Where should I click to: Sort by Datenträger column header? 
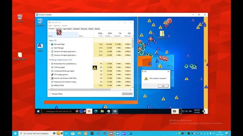[x=117, y=34]
